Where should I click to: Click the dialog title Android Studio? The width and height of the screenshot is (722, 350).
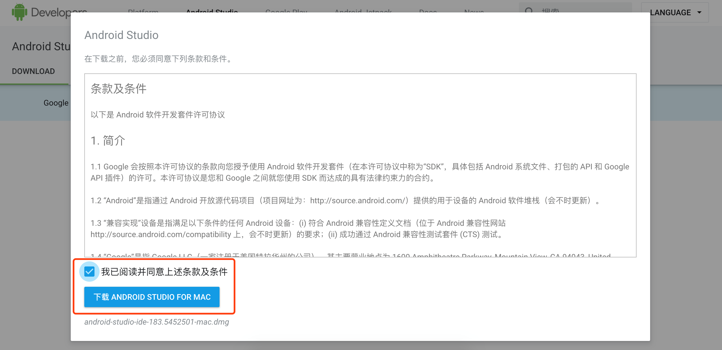point(121,35)
